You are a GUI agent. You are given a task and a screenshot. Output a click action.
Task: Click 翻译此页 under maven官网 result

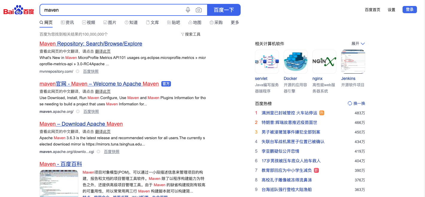click(103, 91)
